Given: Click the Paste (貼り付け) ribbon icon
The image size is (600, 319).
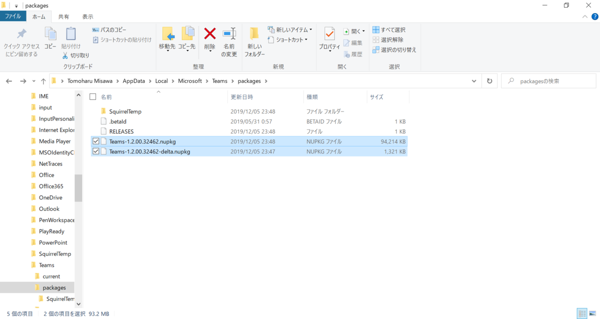Looking at the screenshot, I should point(71,33).
